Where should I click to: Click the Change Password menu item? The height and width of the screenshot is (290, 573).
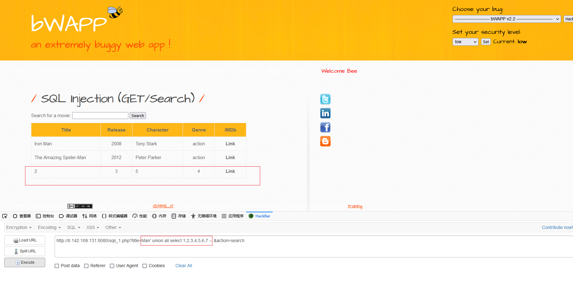coord(64,71)
